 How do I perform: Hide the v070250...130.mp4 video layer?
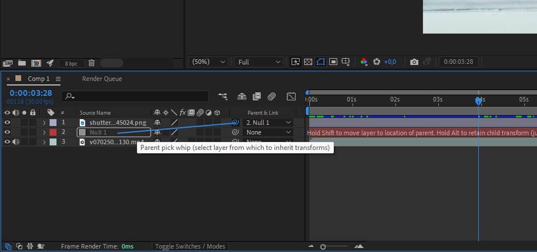[x=7, y=141]
